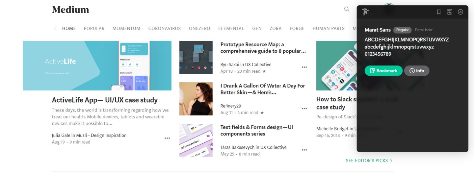The image size is (474, 173).
Task: Click the ActiveLife article description text
Action: [110, 117]
